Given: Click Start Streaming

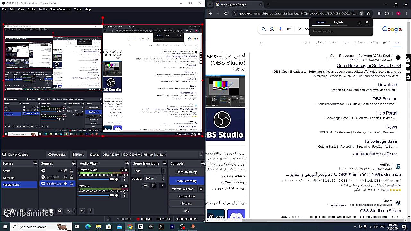Looking at the screenshot, I should point(186,172).
